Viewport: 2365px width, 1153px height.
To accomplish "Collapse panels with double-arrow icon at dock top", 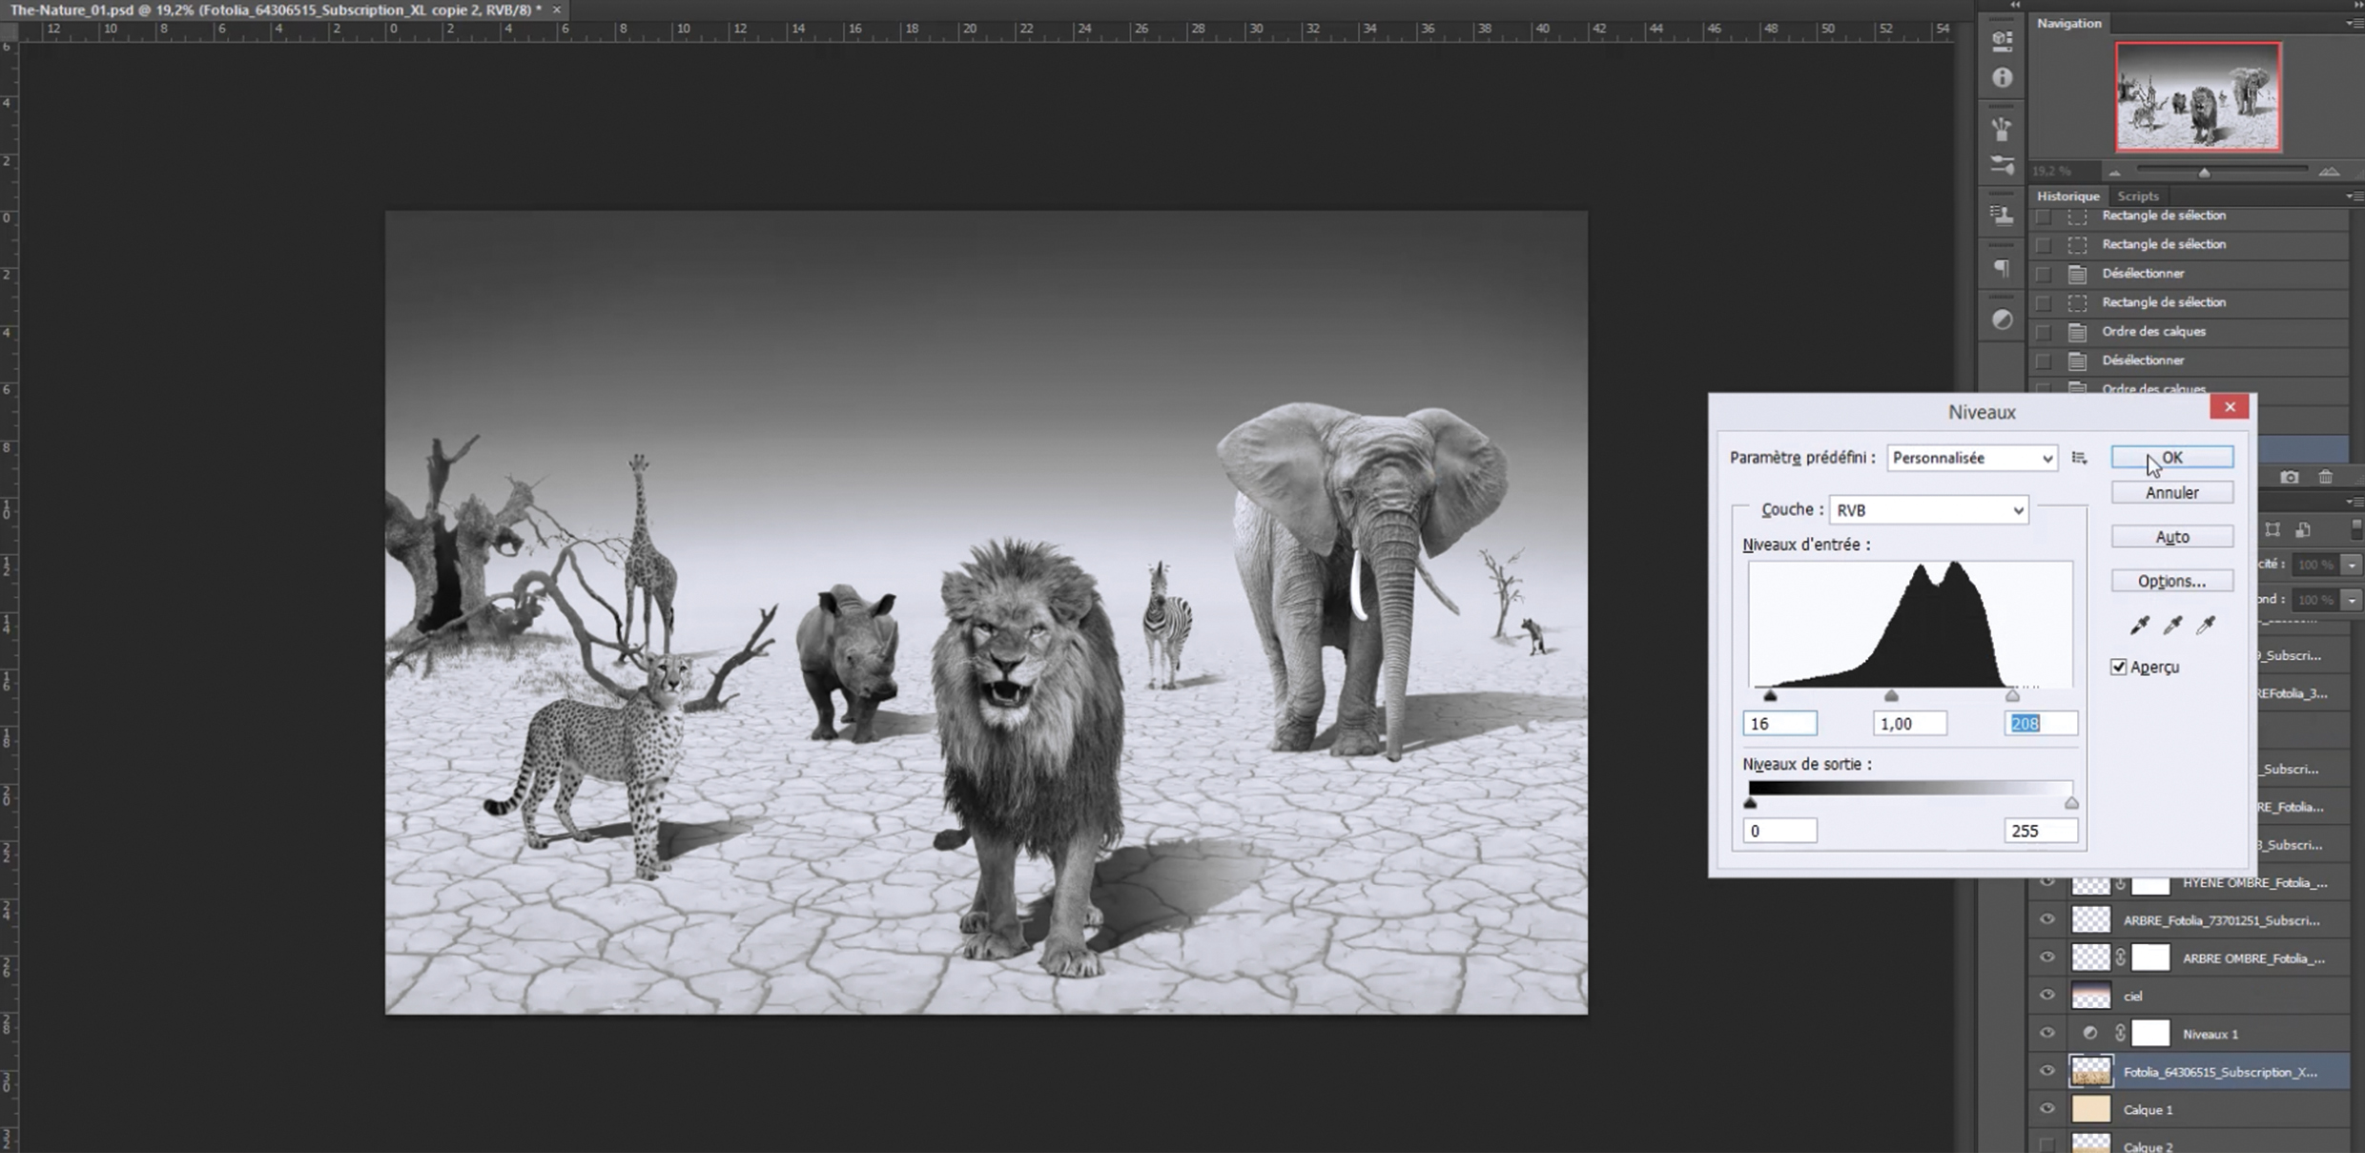I will point(2015,5).
